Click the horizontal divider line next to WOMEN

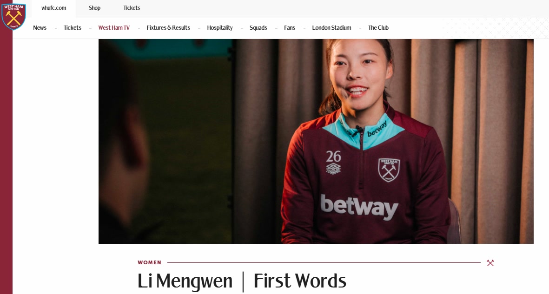tap(324, 262)
